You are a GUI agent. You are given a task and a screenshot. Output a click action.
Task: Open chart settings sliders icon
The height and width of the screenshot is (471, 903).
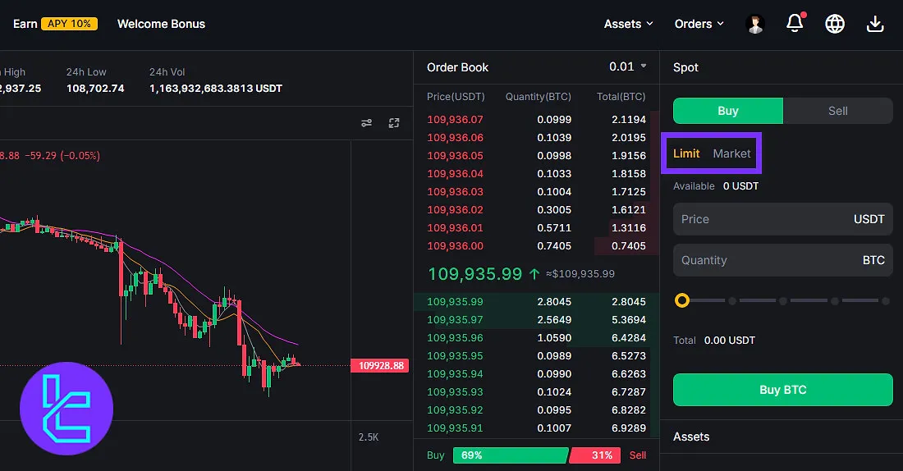coord(367,123)
